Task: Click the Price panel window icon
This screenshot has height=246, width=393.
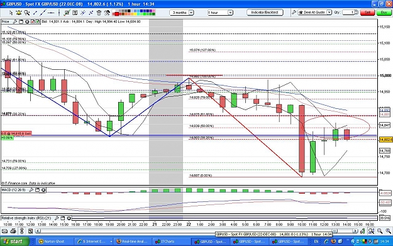Action: [x=21, y=22]
